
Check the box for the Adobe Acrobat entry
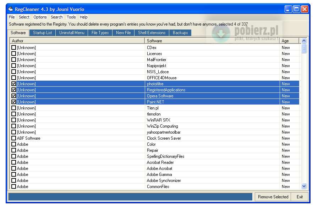(x=13, y=168)
